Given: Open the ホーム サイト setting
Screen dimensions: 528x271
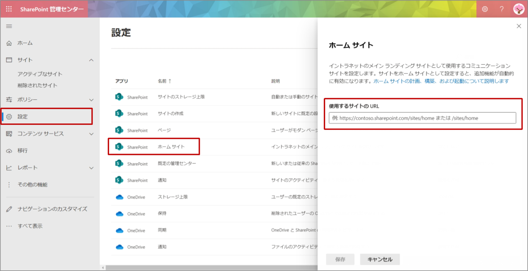Looking at the screenshot, I should coord(171,147).
